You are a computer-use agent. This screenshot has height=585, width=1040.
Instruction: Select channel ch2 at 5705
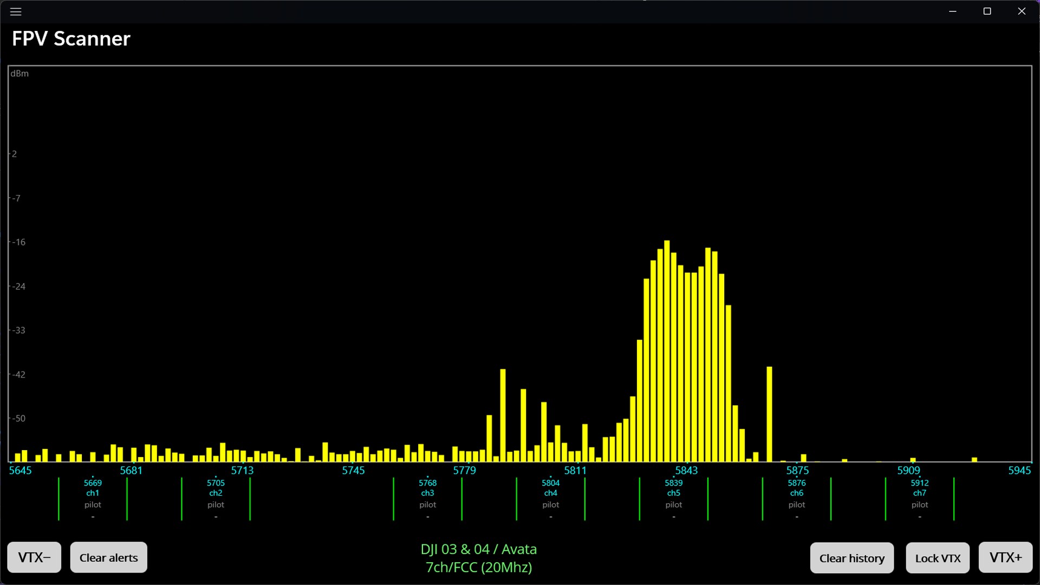tap(216, 493)
